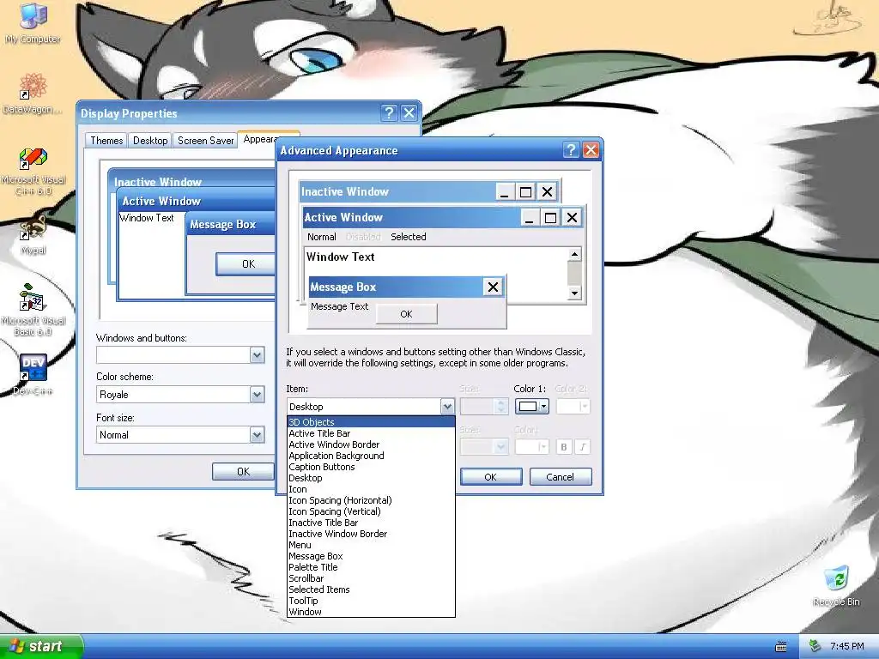Select Icon entry in Item list
The image size is (879, 659).
pyautogui.click(x=371, y=489)
